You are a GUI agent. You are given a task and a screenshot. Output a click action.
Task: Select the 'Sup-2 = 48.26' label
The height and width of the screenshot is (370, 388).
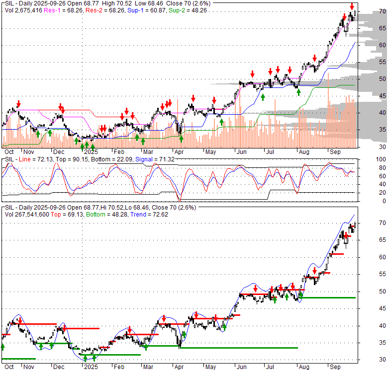click(x=188, y=10)
